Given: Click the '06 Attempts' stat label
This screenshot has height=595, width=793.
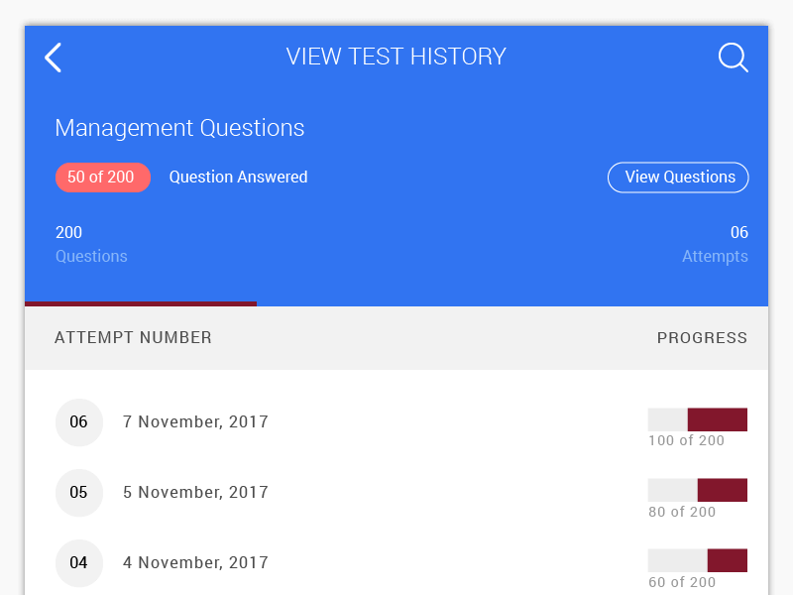Looking at the screenshot, I should coord(716,244).
